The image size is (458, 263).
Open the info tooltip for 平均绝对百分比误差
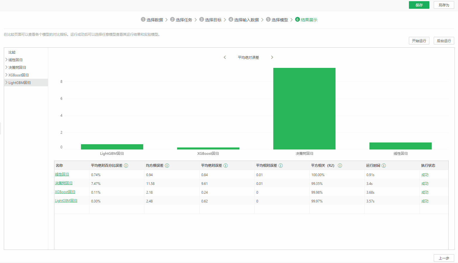[x=126, y=166]
